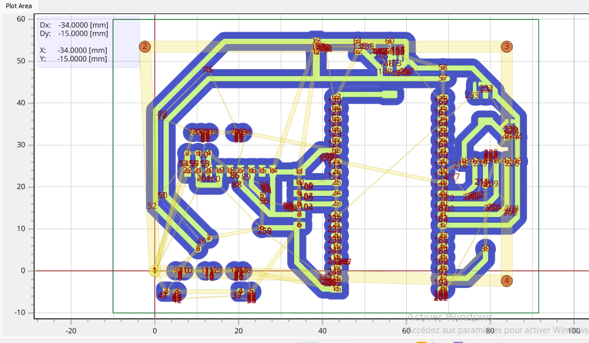Click the 60 label on the vertical axis
Viewport: 589px width, 343px height.
click(x=21, y=19)
